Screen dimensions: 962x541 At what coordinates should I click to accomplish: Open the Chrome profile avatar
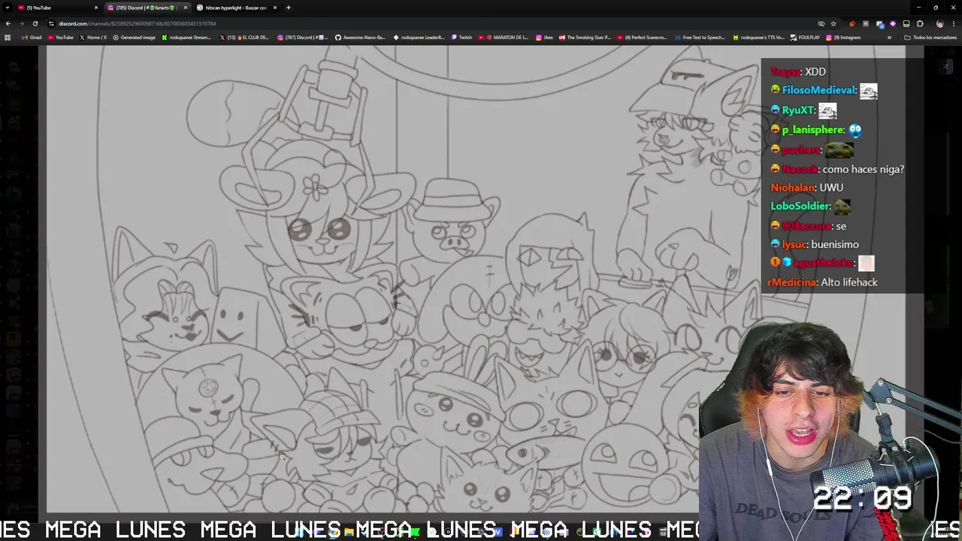pyautogui.click(x=939, y=23)
